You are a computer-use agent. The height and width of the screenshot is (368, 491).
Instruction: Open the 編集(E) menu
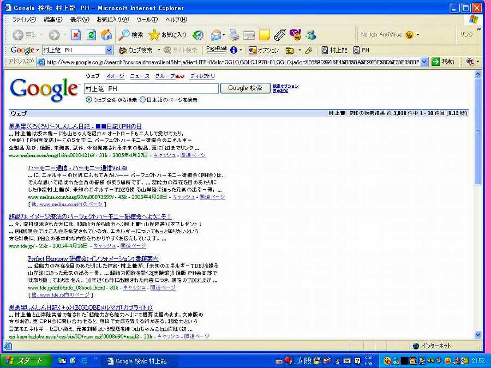(53, 20)
